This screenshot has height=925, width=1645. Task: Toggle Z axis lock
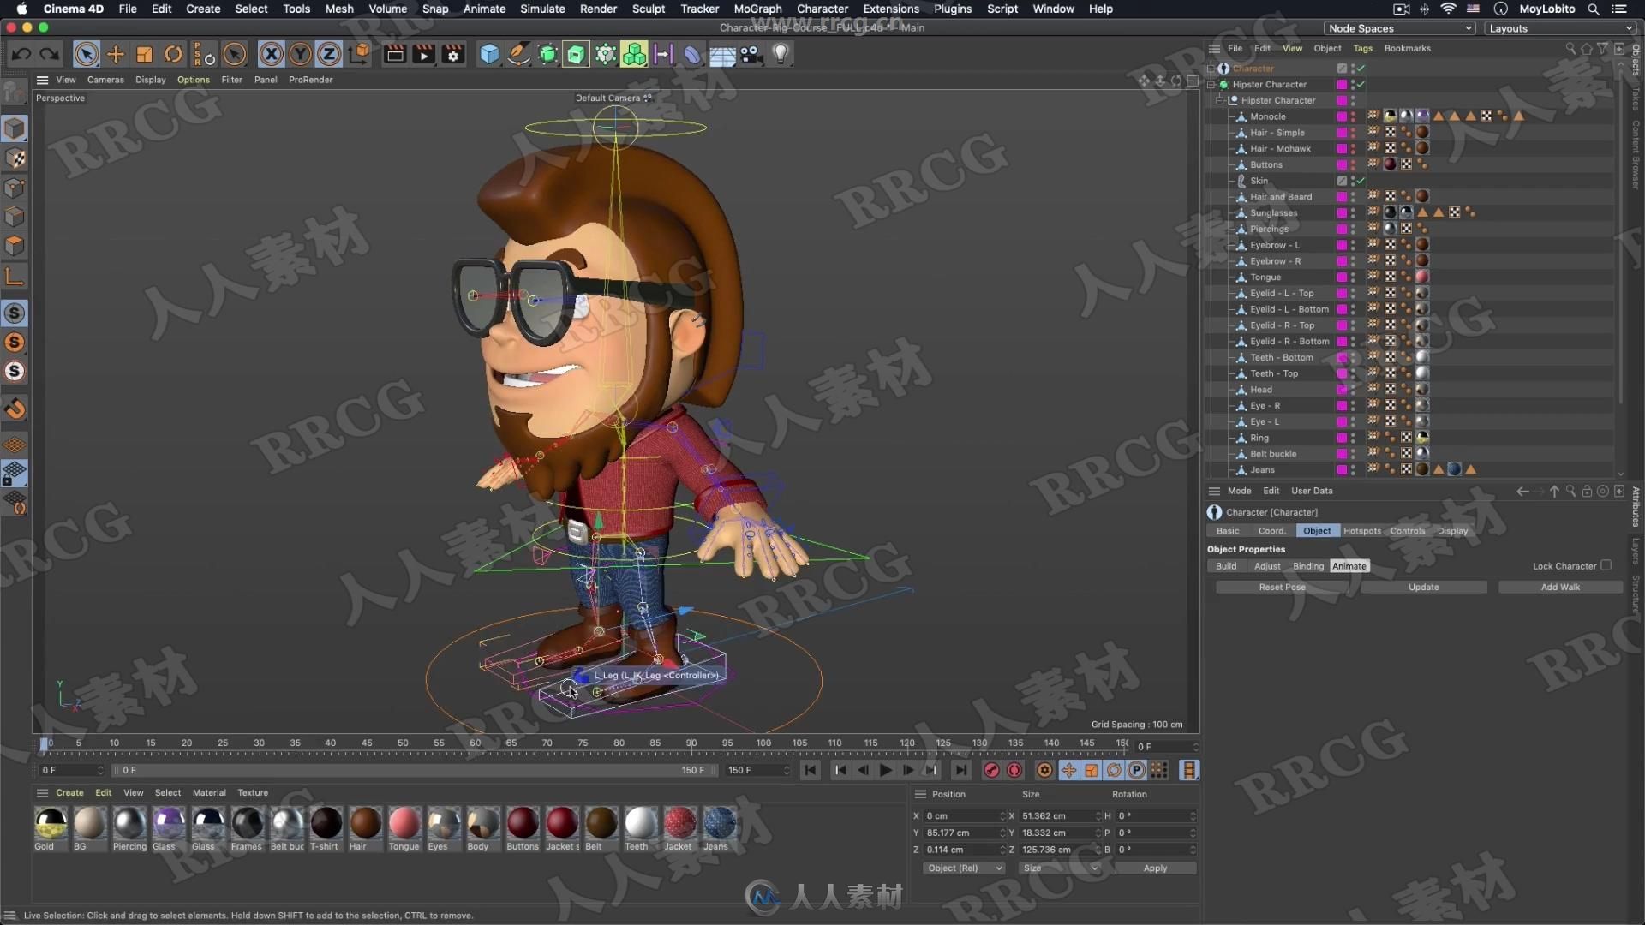[x=329, y=54]
